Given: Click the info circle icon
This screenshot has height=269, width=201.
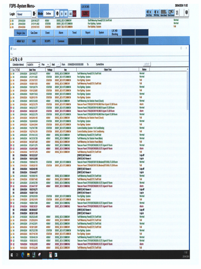Looking at the screenshot, I should click(57, 13).
